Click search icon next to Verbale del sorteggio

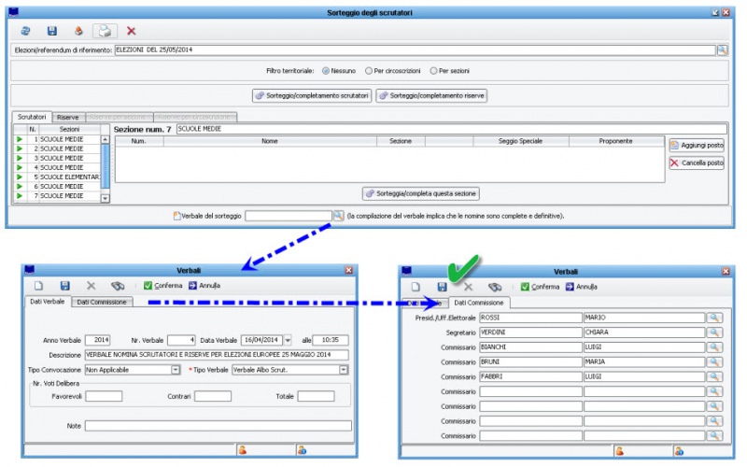pos(338,216)
